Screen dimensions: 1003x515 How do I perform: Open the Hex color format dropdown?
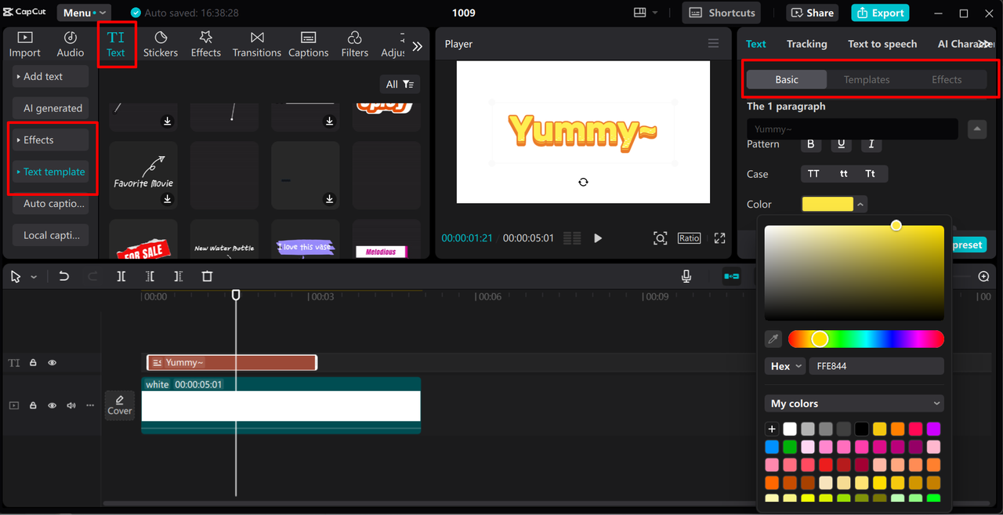[x=785, y=366]
